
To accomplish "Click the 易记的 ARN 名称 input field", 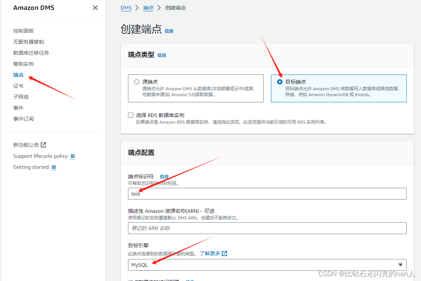I will click(267, 228).
